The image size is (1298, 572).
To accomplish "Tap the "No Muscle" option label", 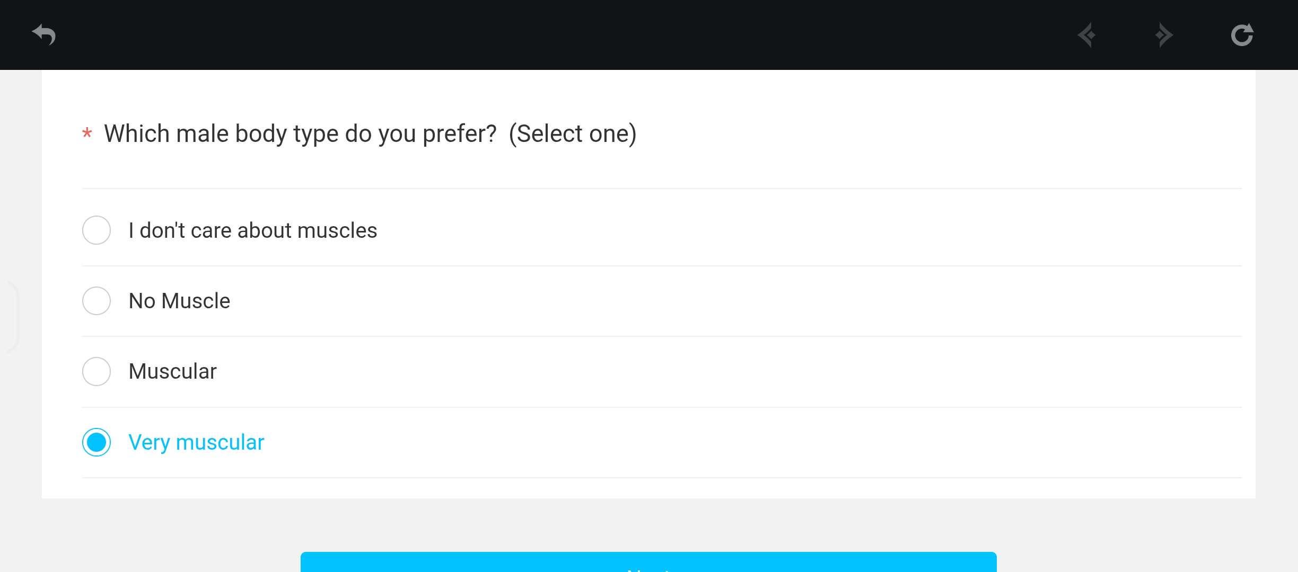I will (179, 301).
